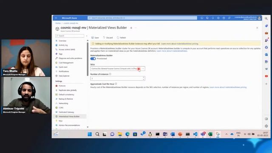The image size is (272, 153).
Task: Open Keys in the resource menu
Action: coord(60,121)
